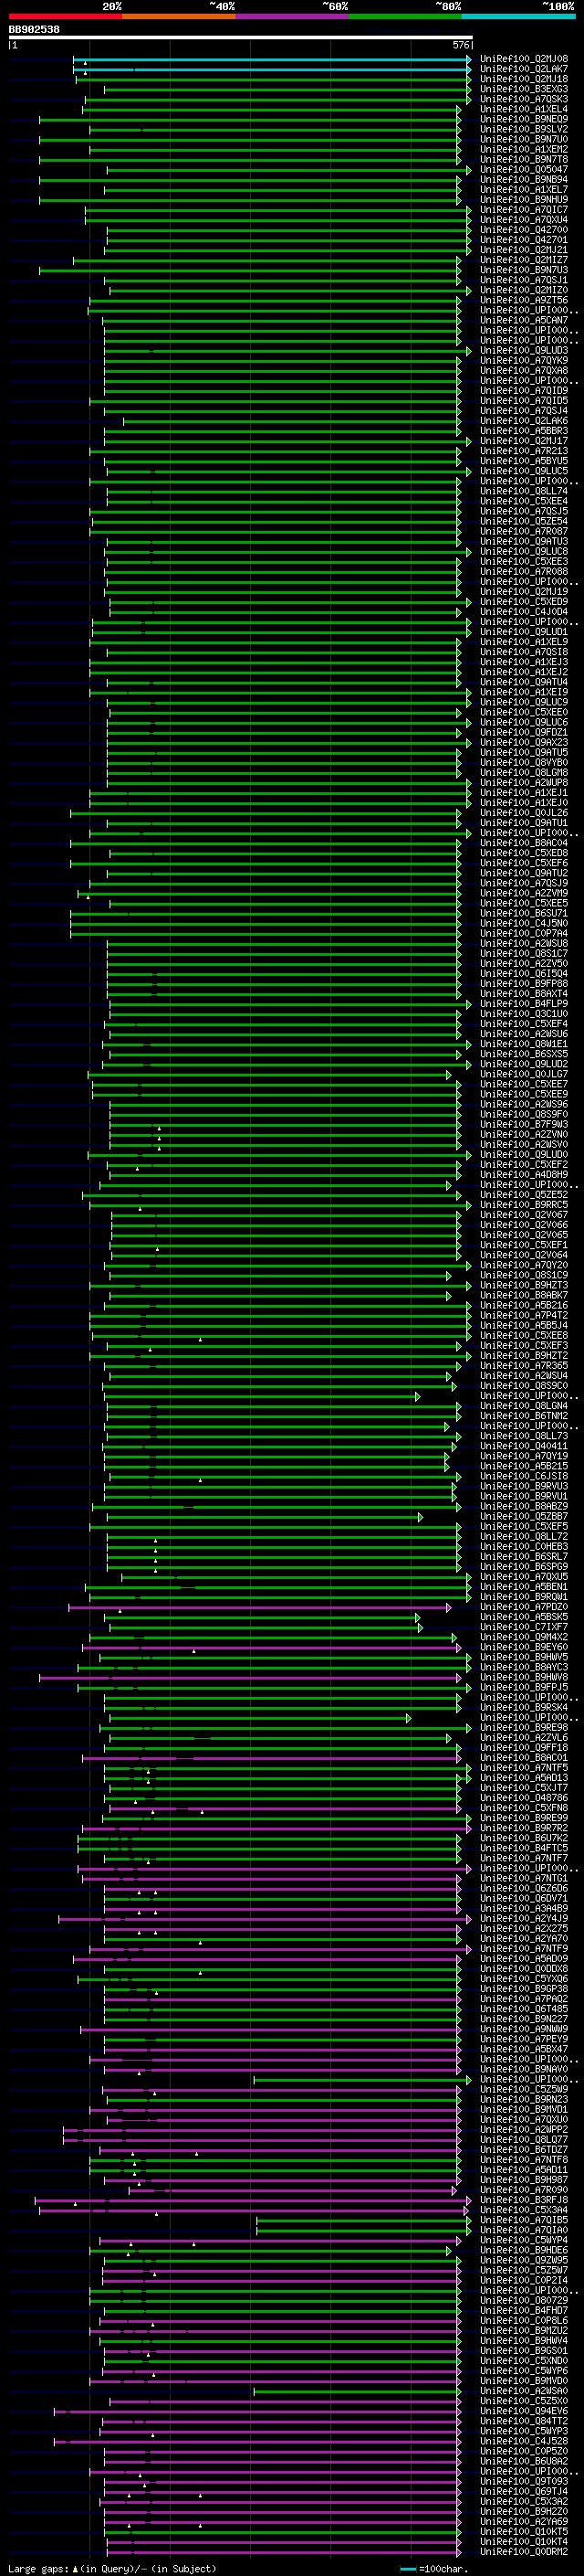Select the UniRef100_A7QSK3 label
Screen dimensions: 584x2576
coord(524,99)
